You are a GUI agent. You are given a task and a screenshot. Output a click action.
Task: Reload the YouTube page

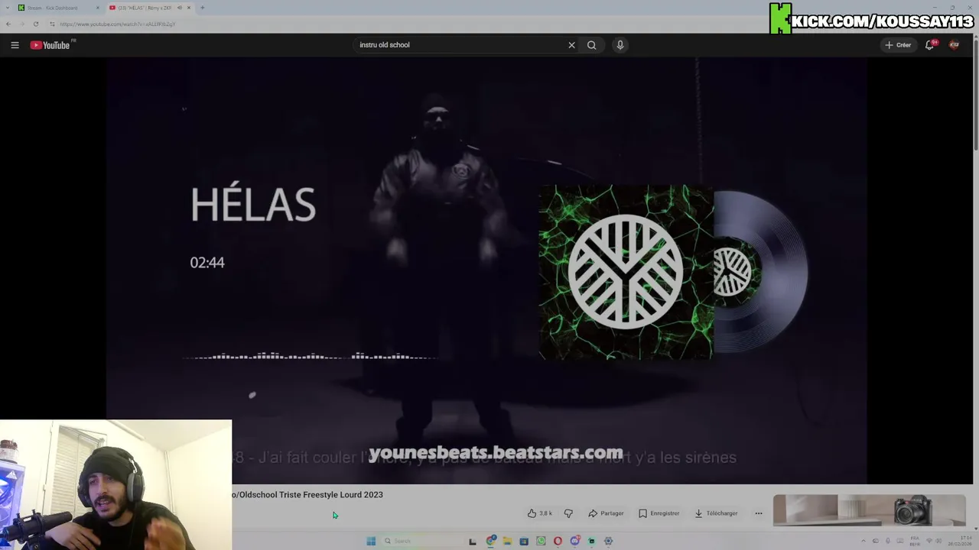click(36, 24)
